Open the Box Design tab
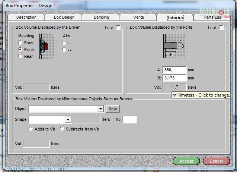The width and height of the screenshot is (237, 173). [64, 18]
